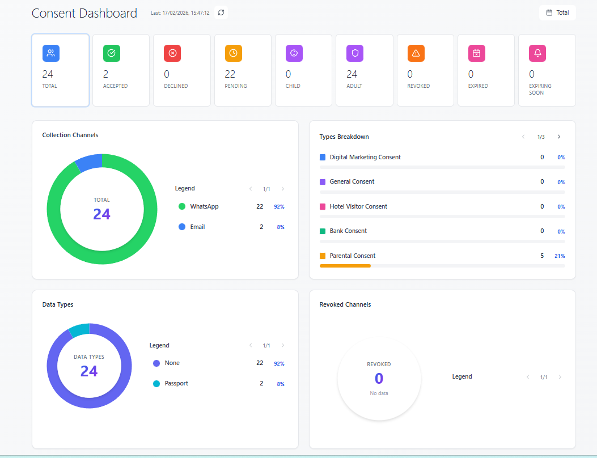Click the refresh icon beside last updated timestamp
597x458 pixels.
[x=221, y=12]
